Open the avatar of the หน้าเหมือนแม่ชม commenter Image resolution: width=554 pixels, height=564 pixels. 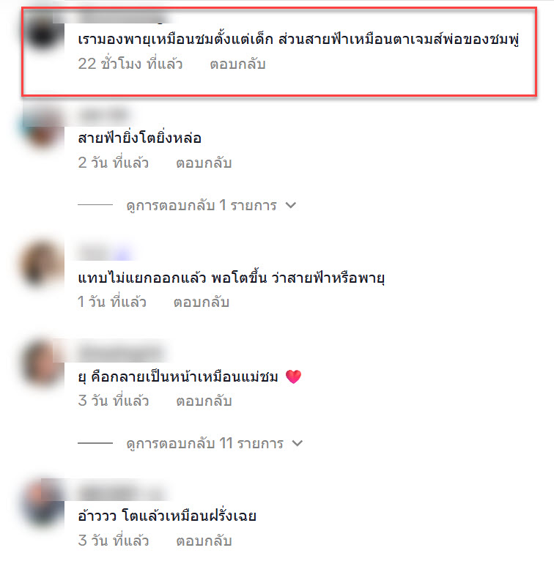pyautogui.click(x=43, y=363)
